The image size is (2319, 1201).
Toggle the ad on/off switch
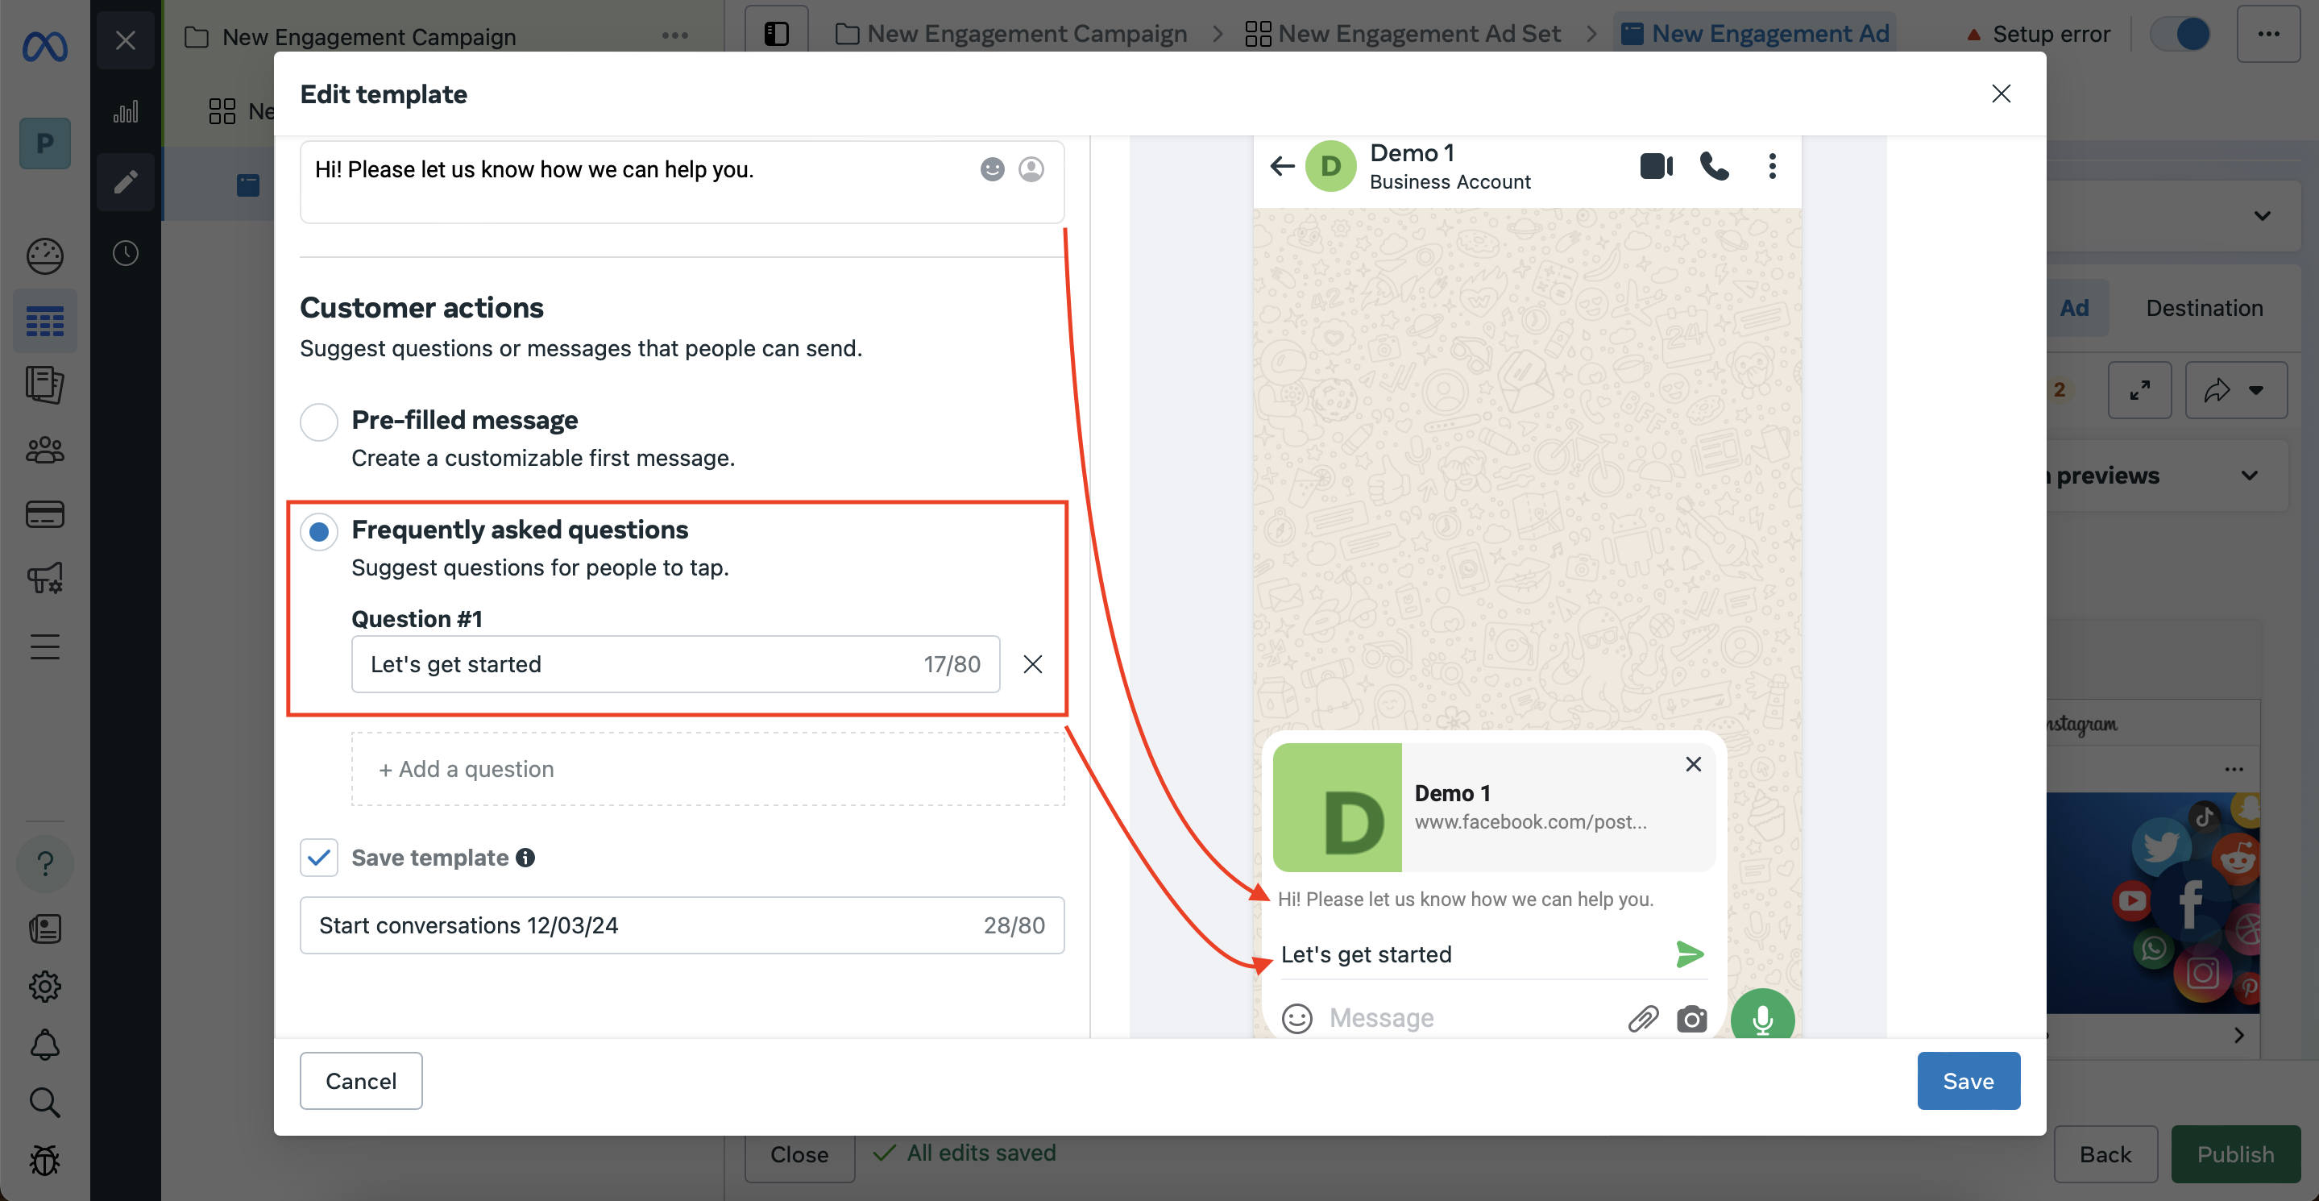pyautogui.click(x=2180, y=34)
